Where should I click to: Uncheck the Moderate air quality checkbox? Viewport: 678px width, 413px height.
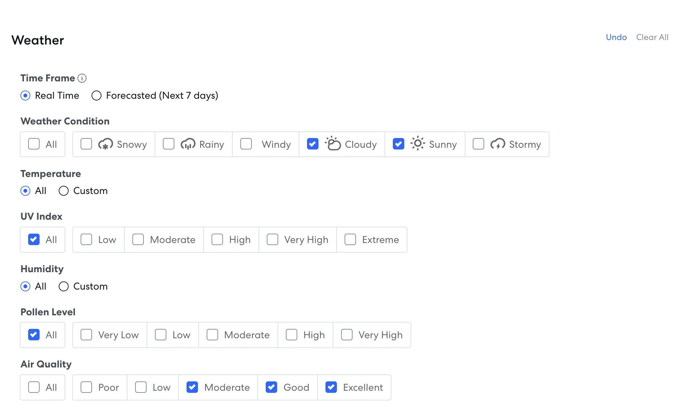coord(192,387)
